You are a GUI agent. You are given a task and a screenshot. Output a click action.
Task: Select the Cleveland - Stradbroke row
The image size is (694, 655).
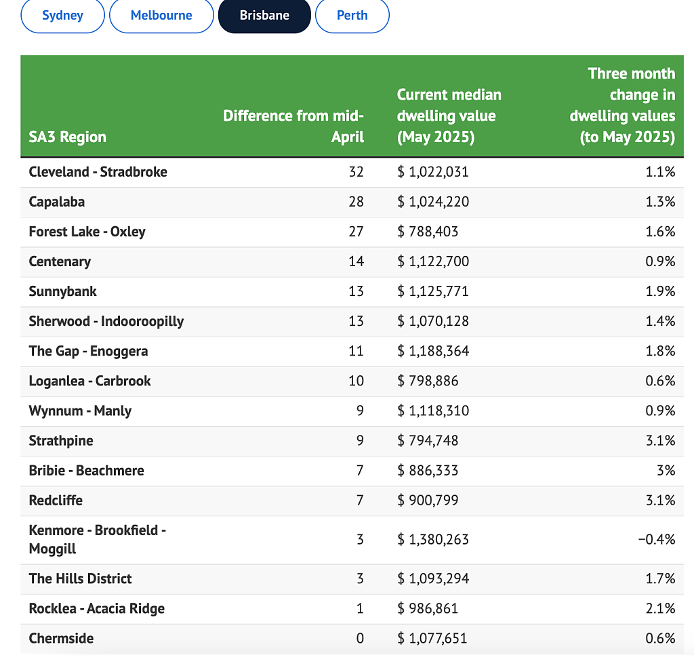click(352, 172)
